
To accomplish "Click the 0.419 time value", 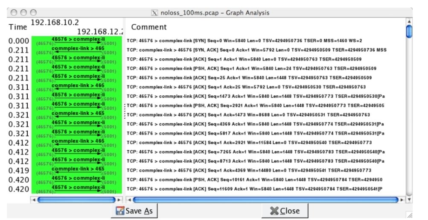I will point(18,171).
